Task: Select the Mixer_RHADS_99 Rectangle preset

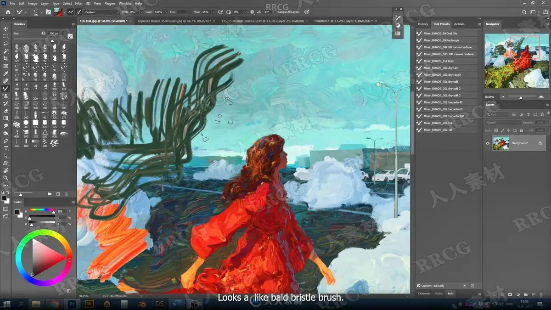Action: 447,40
